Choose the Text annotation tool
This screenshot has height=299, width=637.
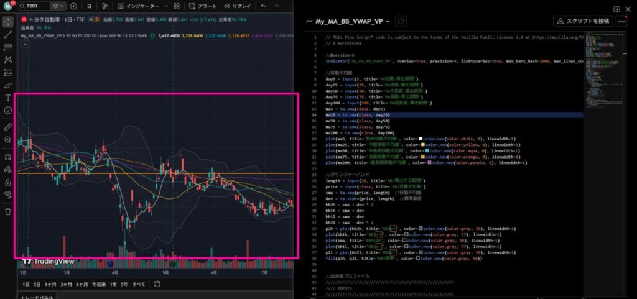(x=7, y=98)
